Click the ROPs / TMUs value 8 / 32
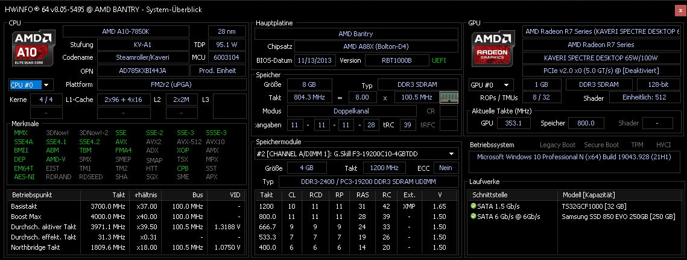The width and height of the screenshot is (687, 260). [542, 97]
